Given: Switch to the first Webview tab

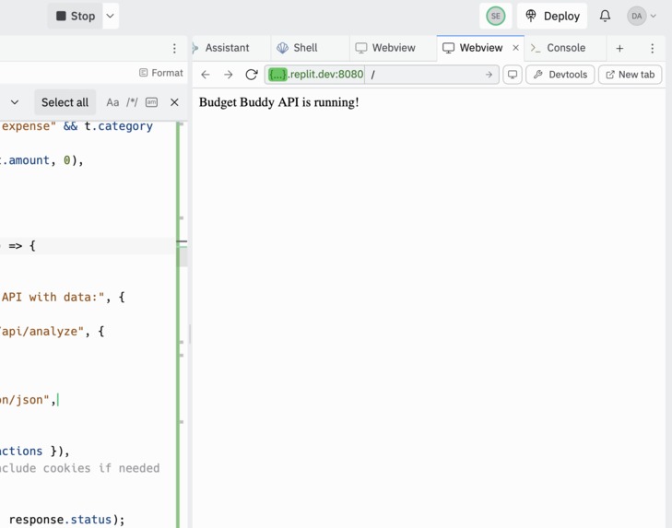Looking at the screenshot, I should click(394, 48).
